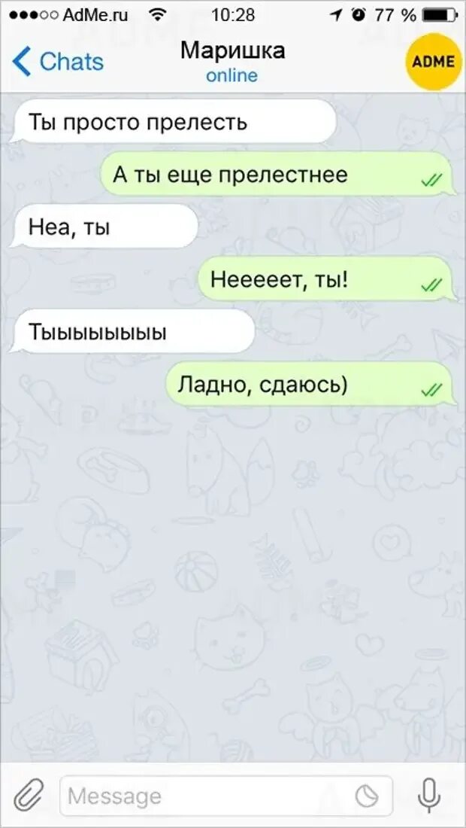Select the 'Неа, ты' message bubble
The width and height of the screenshot is (466, 828).
103,227
